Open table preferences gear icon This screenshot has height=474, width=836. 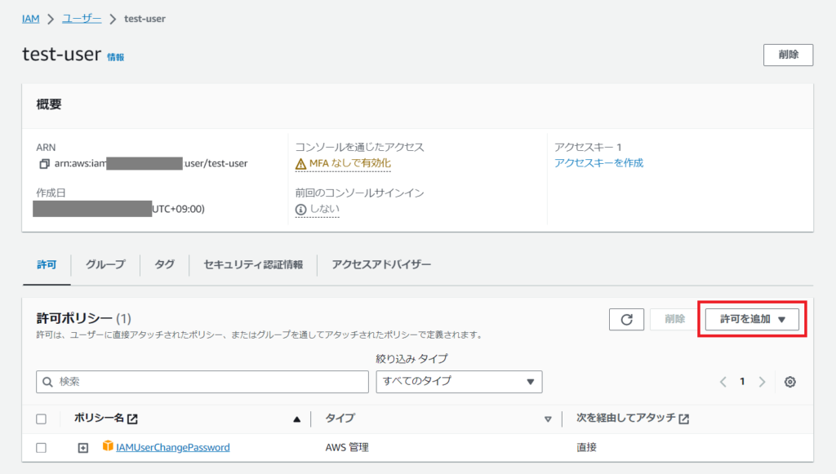(789, 382)
